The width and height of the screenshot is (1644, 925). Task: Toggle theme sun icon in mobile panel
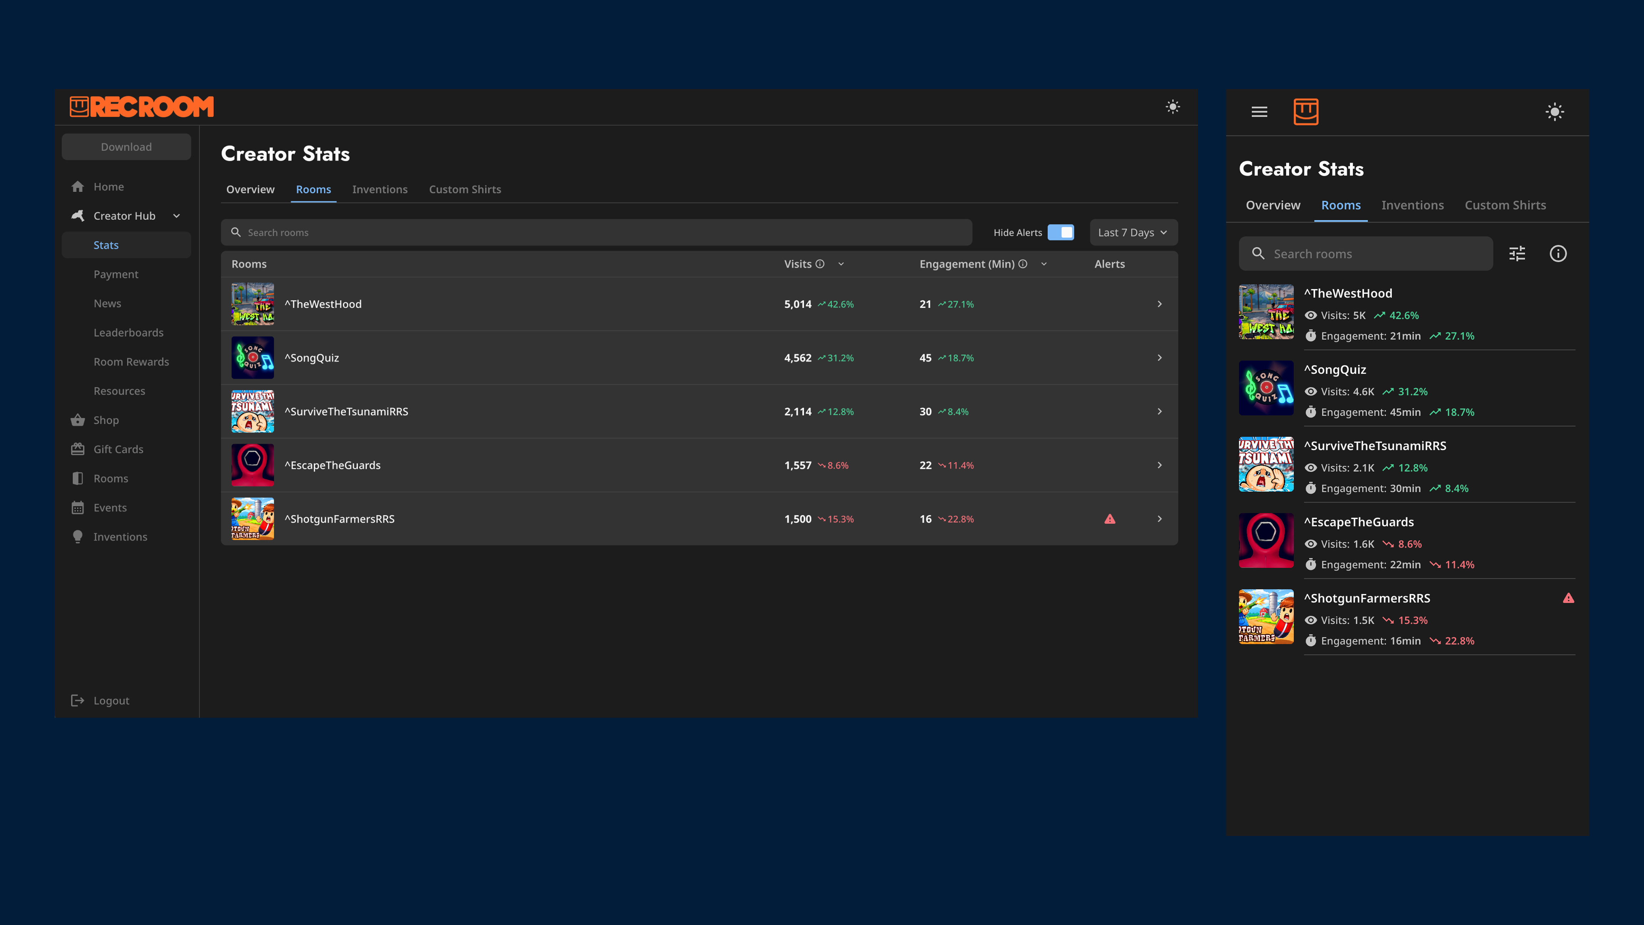point(1555,112)
